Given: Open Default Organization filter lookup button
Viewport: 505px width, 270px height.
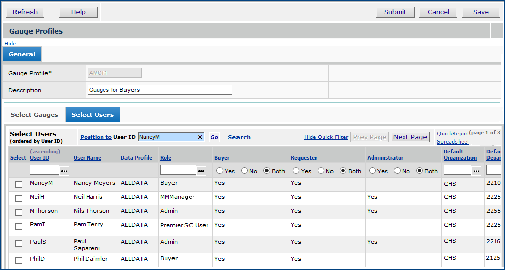Looking at the screenshot, I should click(476, 171).
